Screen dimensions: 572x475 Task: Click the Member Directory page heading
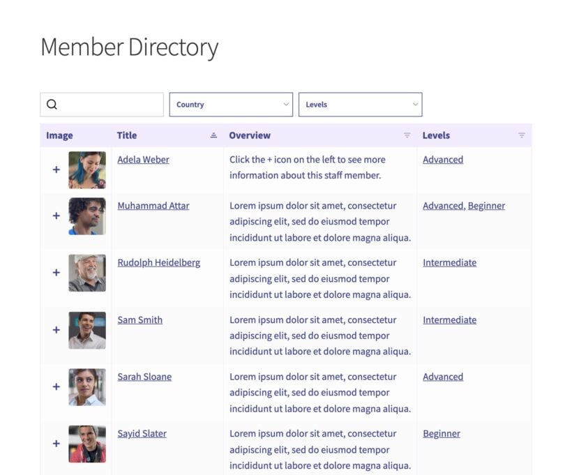click(130, 47)
